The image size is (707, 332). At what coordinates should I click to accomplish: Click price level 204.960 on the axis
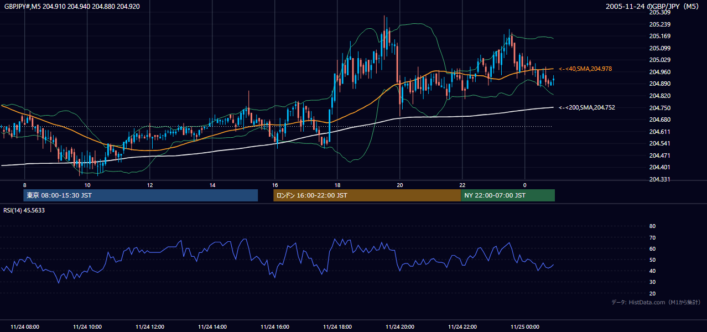tap(660, 72)
